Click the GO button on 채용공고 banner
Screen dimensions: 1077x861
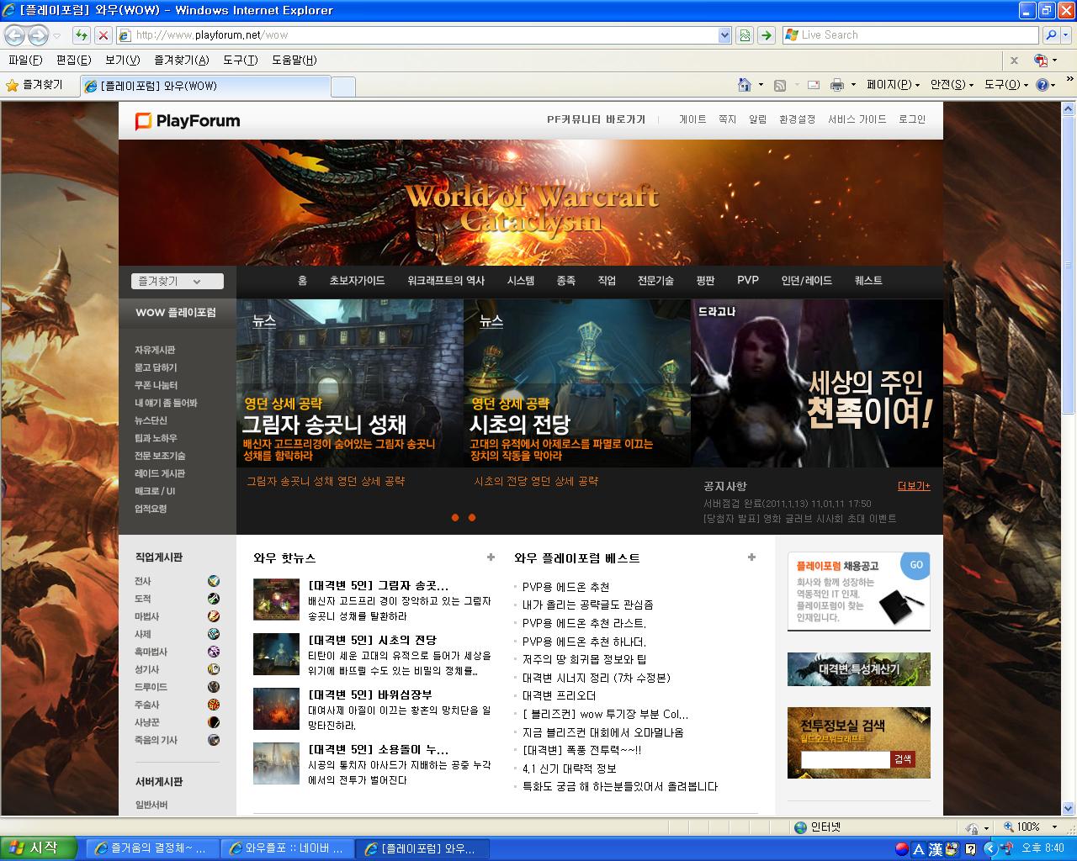915,566
